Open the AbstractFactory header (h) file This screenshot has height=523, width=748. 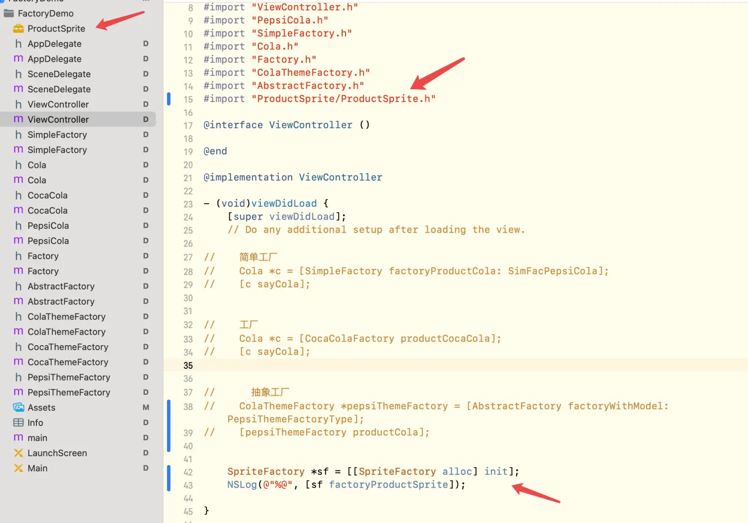(x=61, y=286)
